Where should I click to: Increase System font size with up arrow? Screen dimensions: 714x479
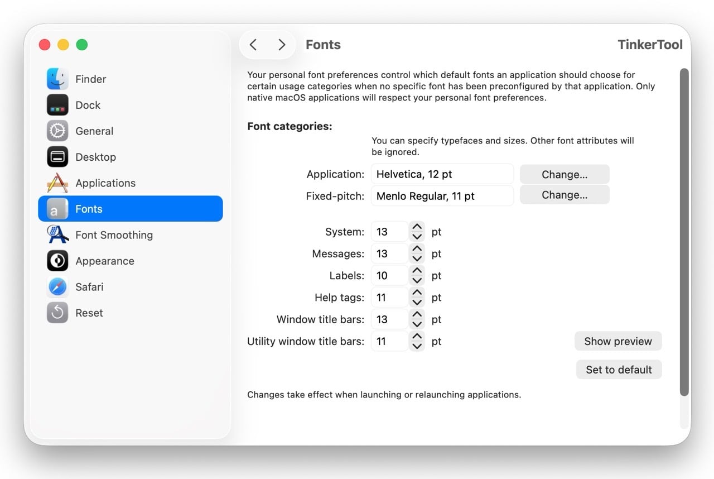(417, 227)
